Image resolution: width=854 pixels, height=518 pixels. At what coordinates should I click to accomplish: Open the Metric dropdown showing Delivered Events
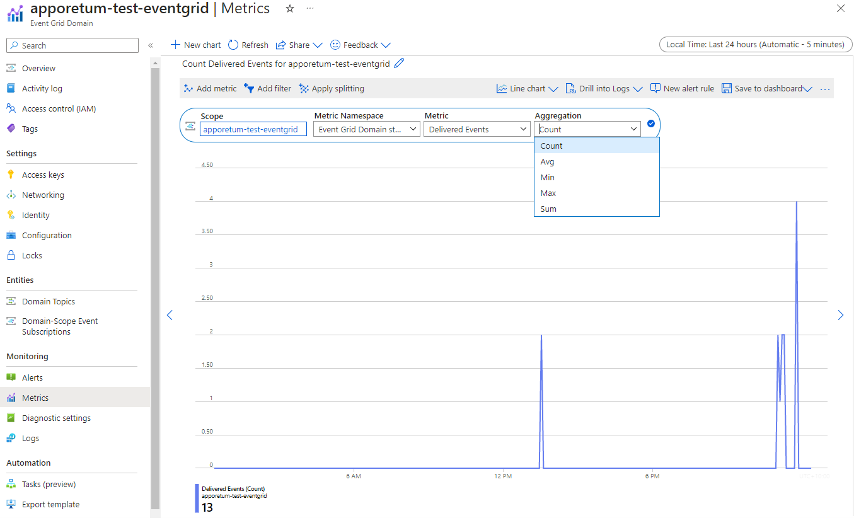coord(477,129)
